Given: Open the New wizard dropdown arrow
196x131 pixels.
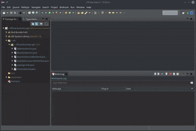Looking at the screenshot, I should 8,13.
